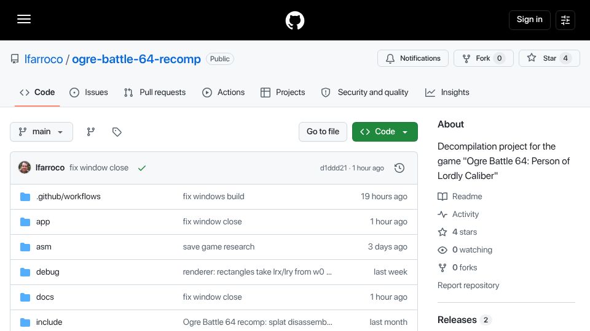Image resolution: width=590 pixels, height=331 pixels.
Task: Open the docs folder
Action: pyautogui.click(x=45, y=297)
